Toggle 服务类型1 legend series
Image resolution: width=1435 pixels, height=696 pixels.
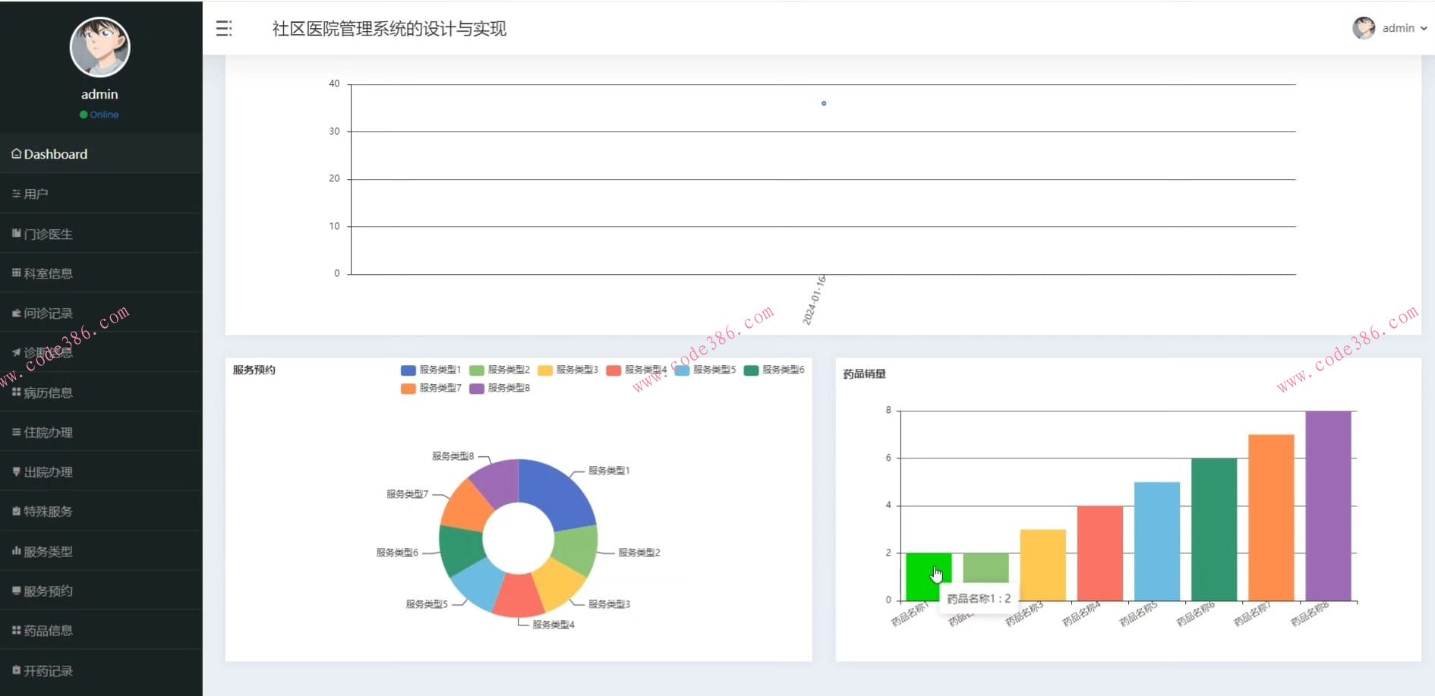click(431, 370)
